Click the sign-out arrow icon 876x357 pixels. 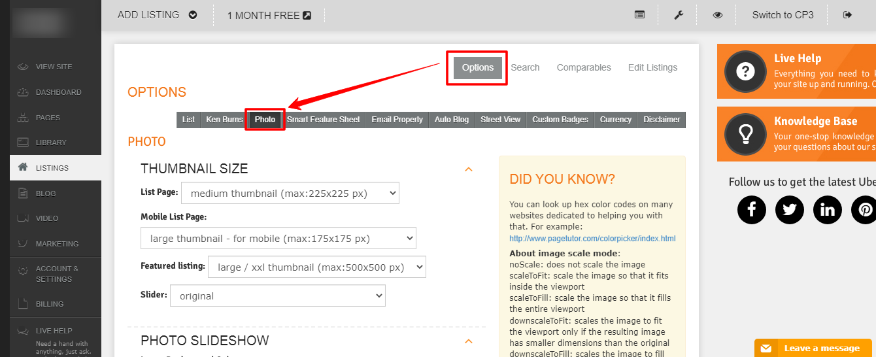coord(848,15)
